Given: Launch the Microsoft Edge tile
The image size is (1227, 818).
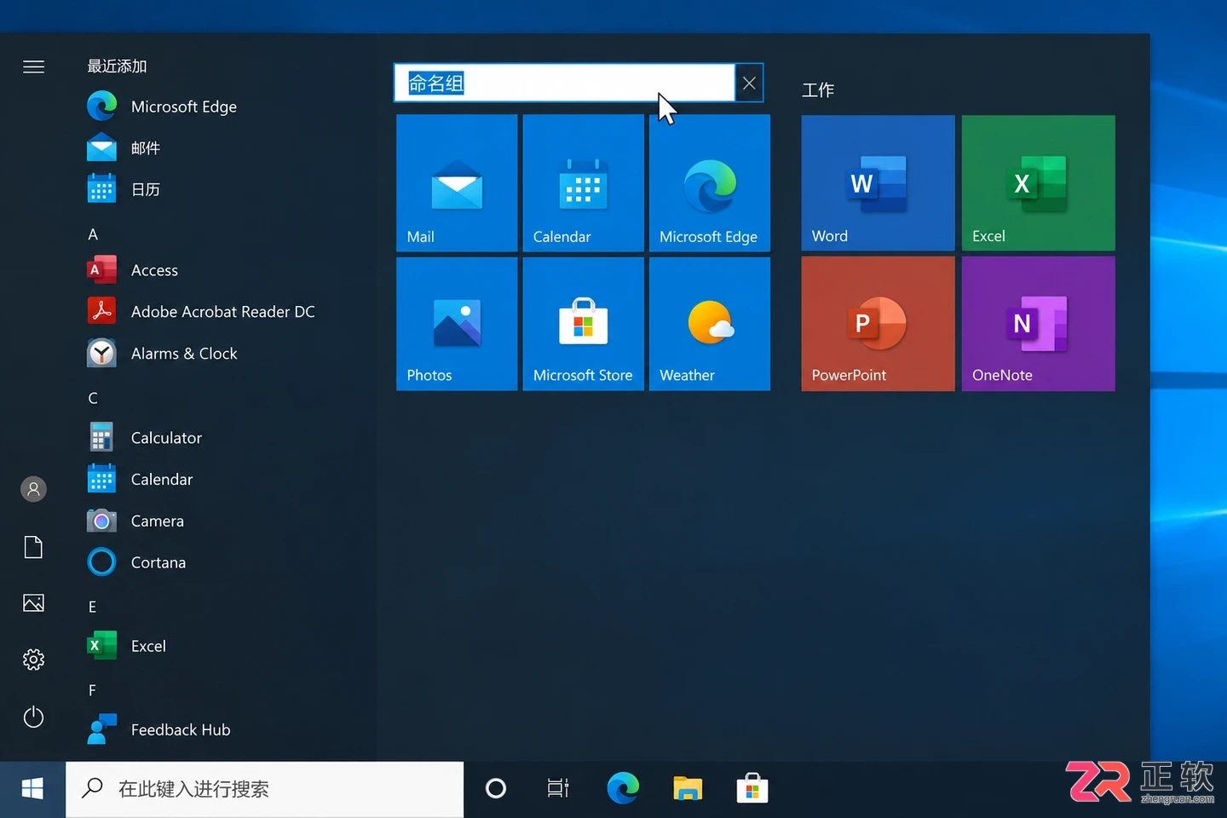Looking at the screenshot, I should 710,183.
